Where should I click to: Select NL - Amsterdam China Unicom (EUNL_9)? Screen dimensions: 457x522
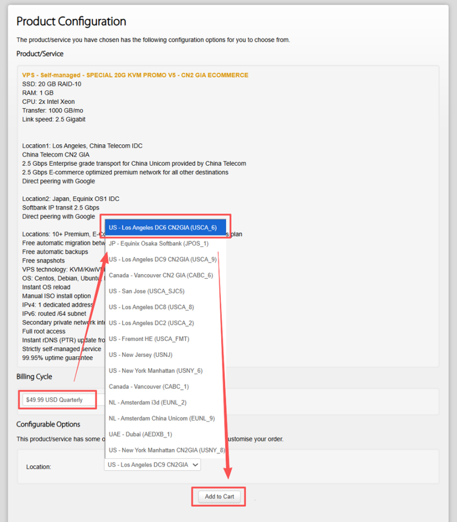coord(162,418)
